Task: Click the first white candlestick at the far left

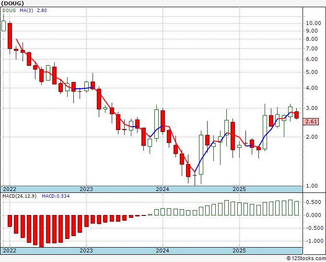Action: pyautogui.click(x=3, y=25)
